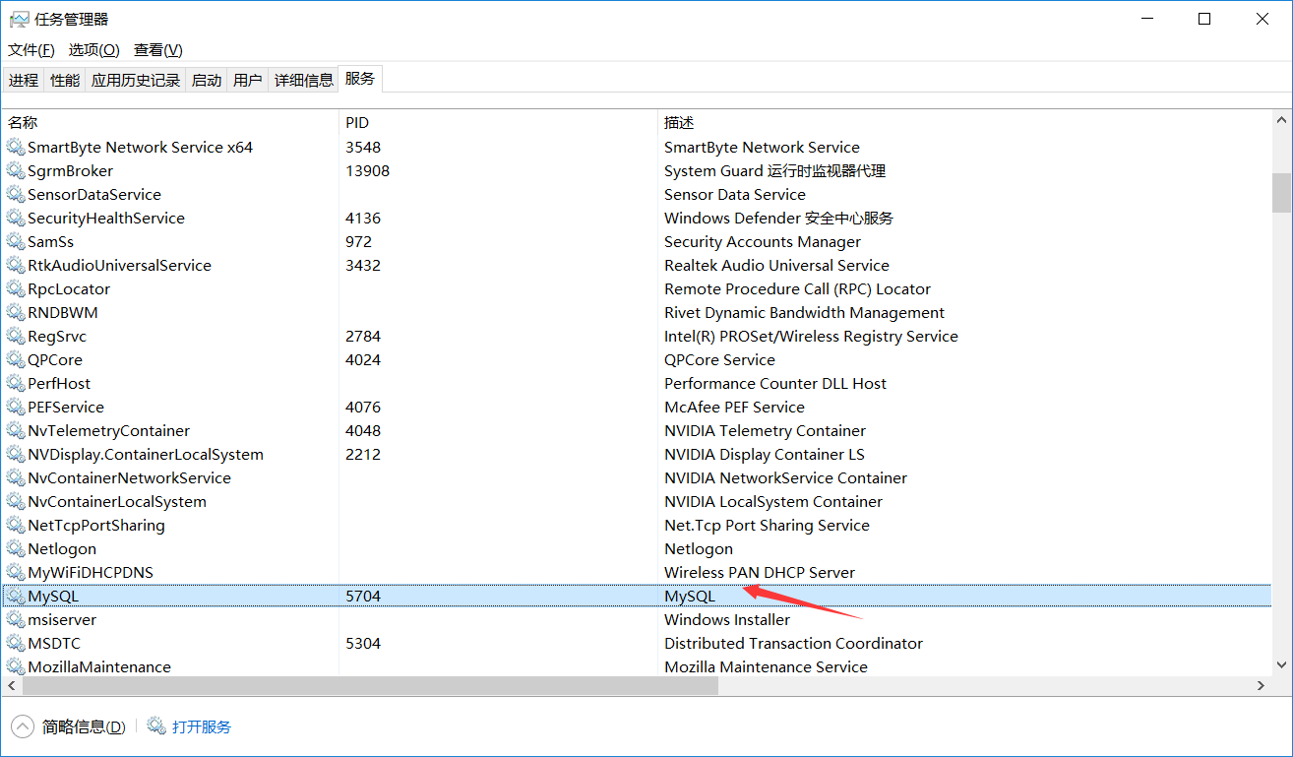
Task: Click the description 'Windows Installer'
Action: pyautogui.click(x=727, y=620)
